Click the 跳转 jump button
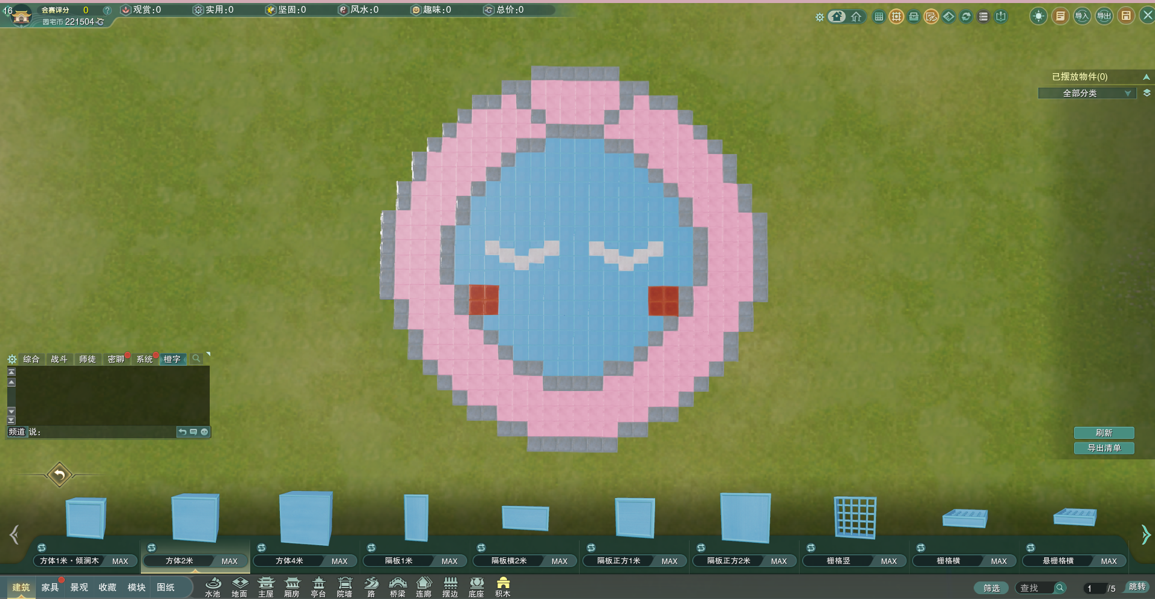Viewport: 1155px width, 599px height. [1137, 587]
